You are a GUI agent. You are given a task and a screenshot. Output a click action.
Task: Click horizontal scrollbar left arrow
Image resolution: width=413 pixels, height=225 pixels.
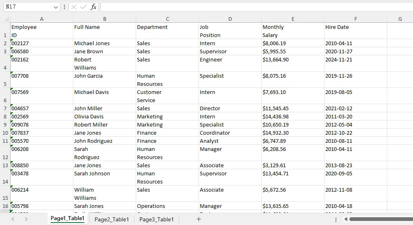pos(346,219)
